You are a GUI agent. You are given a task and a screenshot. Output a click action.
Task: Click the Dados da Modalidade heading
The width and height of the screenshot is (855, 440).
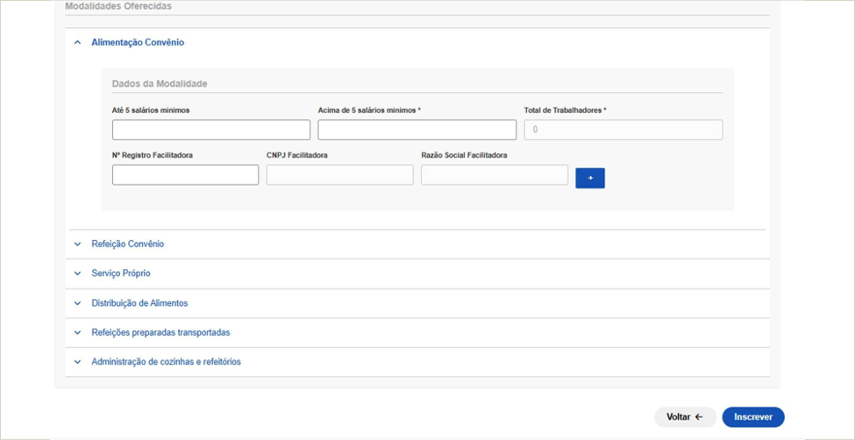click(160, 84)
